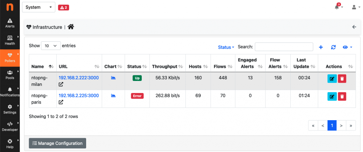
Task: Open chart icon for ntopng-paris
Action: pyautogui.click(x=113, y=95)
